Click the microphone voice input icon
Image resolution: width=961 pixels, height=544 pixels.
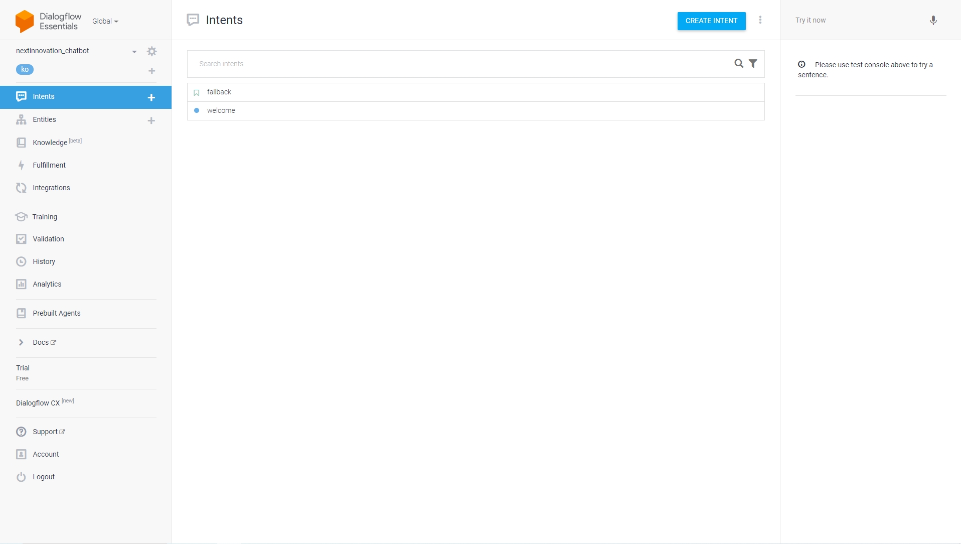click(933, 21)
